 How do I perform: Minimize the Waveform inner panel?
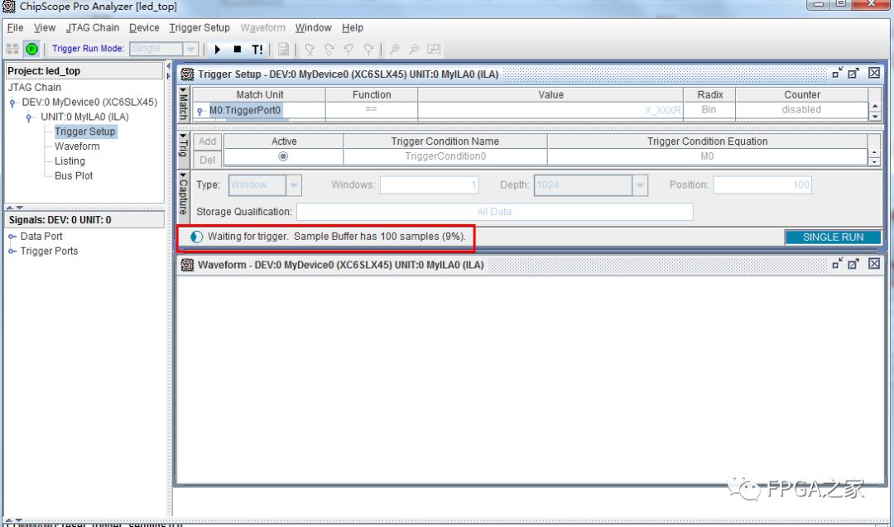pyautogui.click(x=837, y=264)
